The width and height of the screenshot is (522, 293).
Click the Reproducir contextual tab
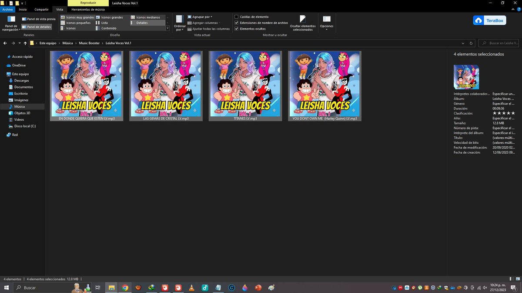[x=88, y=3]
